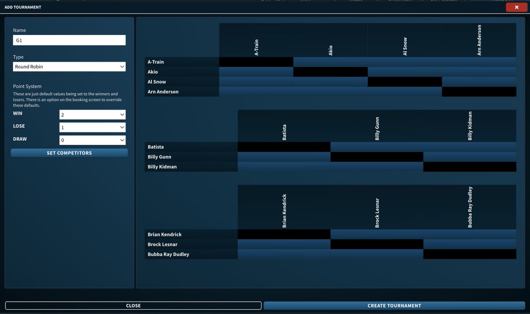This screenshot has height=314, width=530.
Task: Select the Batista row label
Action: pyautogui.click(x=191, y=147)
